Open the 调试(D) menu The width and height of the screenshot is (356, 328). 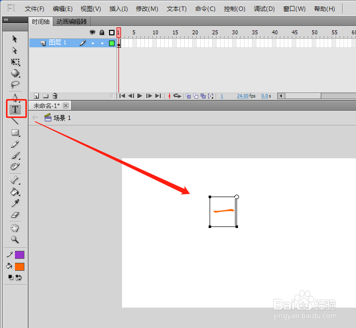coord(264,9)
